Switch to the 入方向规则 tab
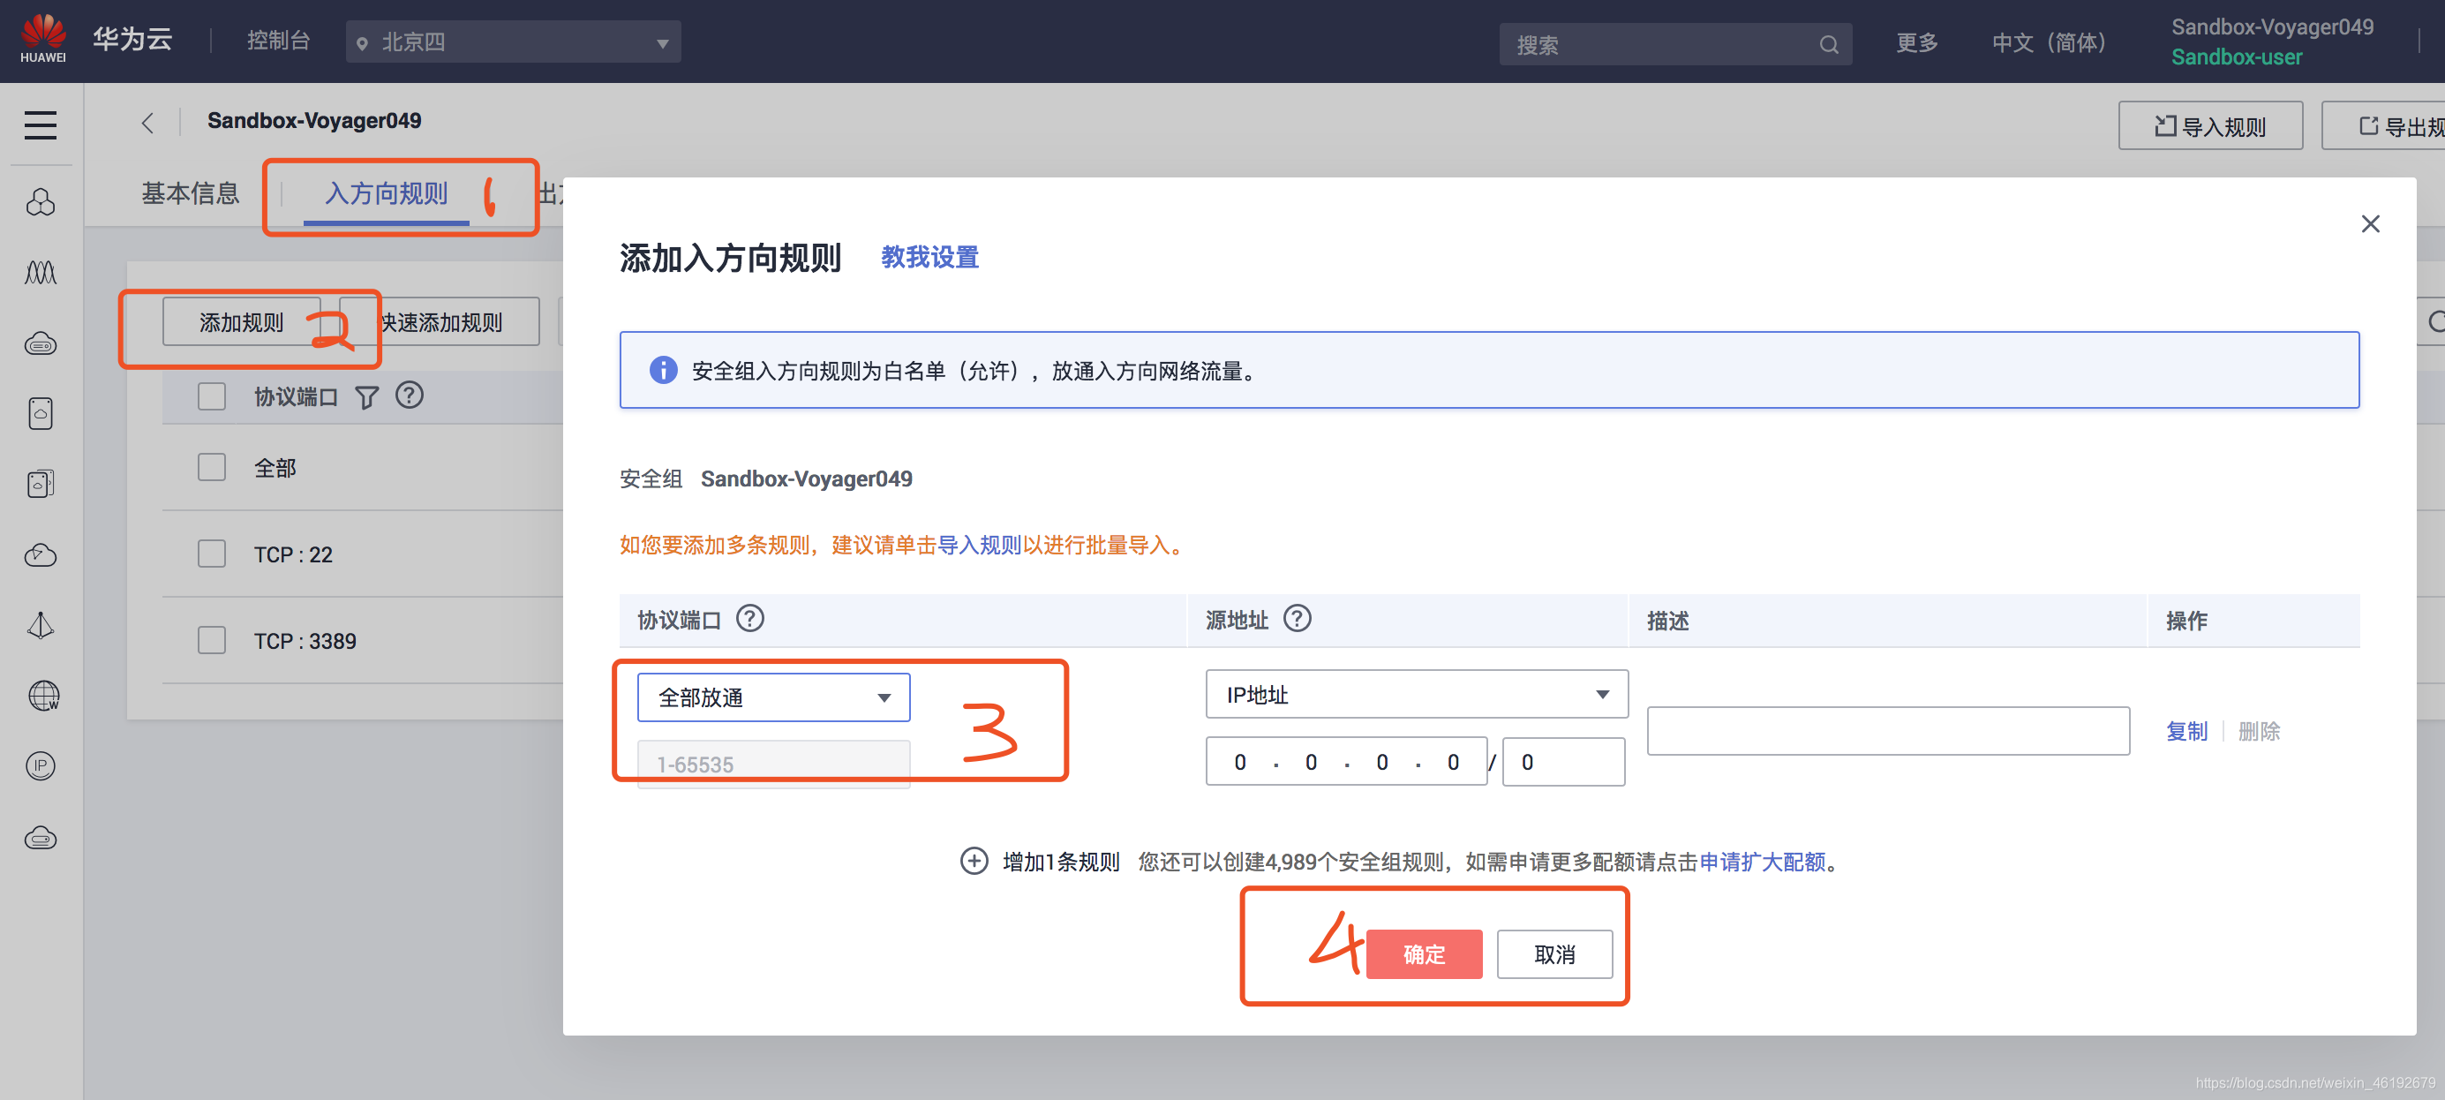Screen dimensions: 2445x1100 (386, 193)
